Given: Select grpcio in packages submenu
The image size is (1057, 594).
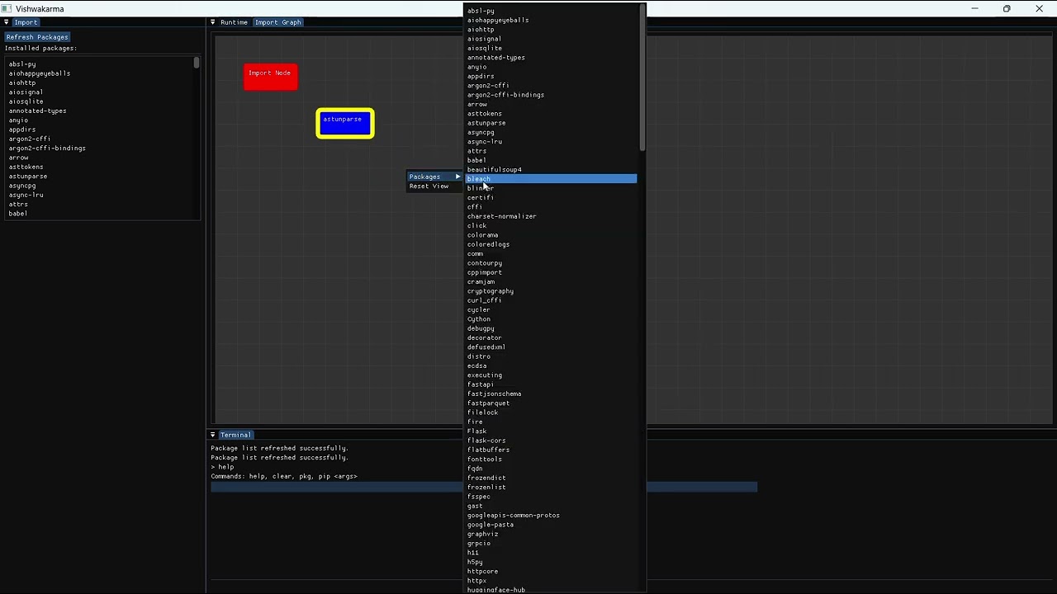Looking at the screenshot, I should (551, 543).
